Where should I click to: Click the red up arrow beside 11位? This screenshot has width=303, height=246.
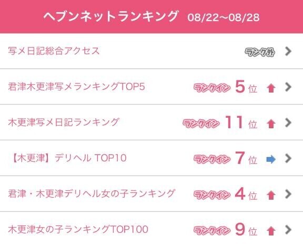(x=271, y=124)
